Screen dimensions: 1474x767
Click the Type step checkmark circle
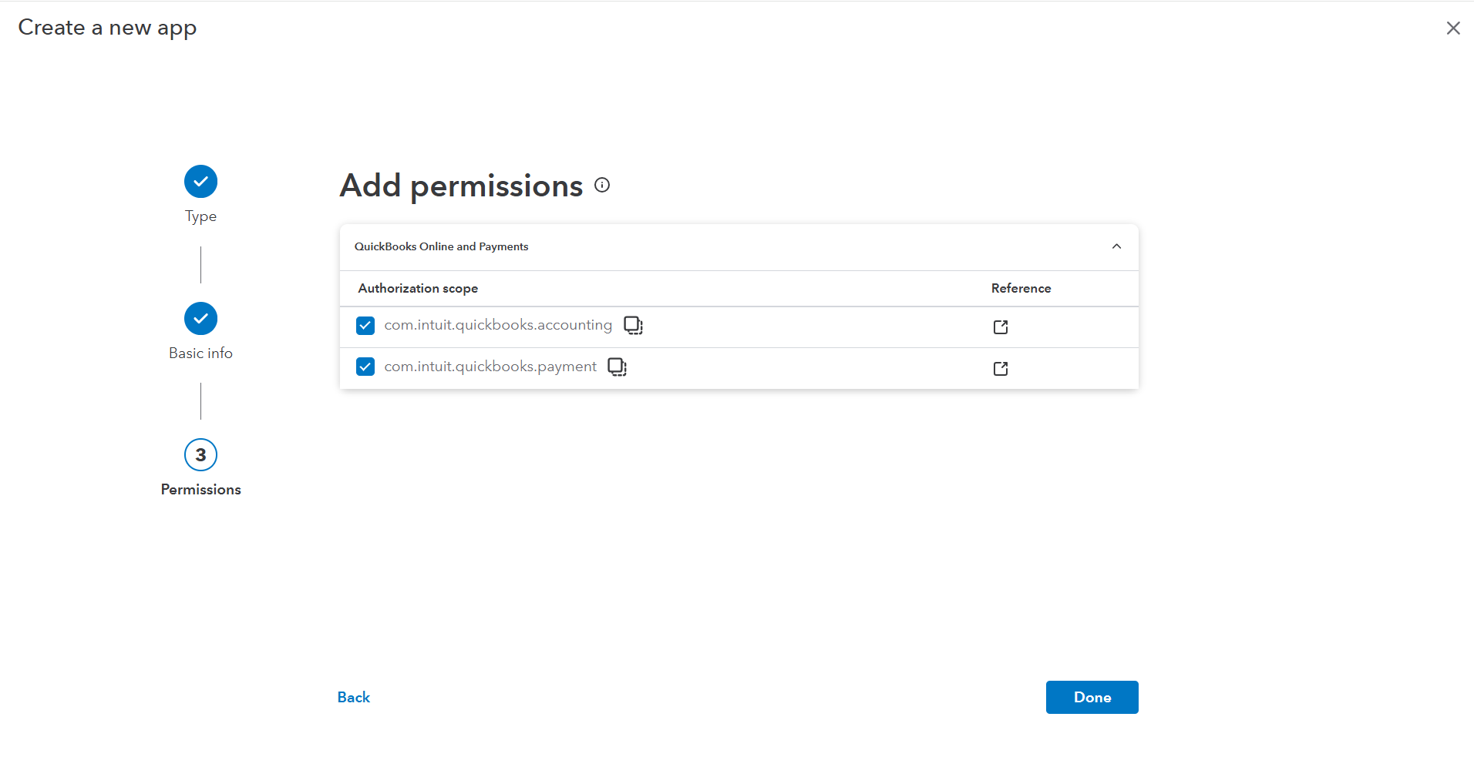point(200,182)
